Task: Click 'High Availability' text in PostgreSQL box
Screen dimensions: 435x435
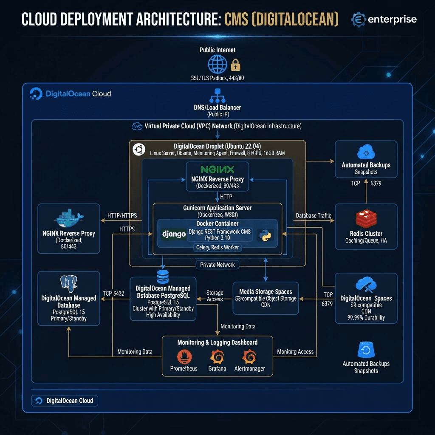Action: 163,315
